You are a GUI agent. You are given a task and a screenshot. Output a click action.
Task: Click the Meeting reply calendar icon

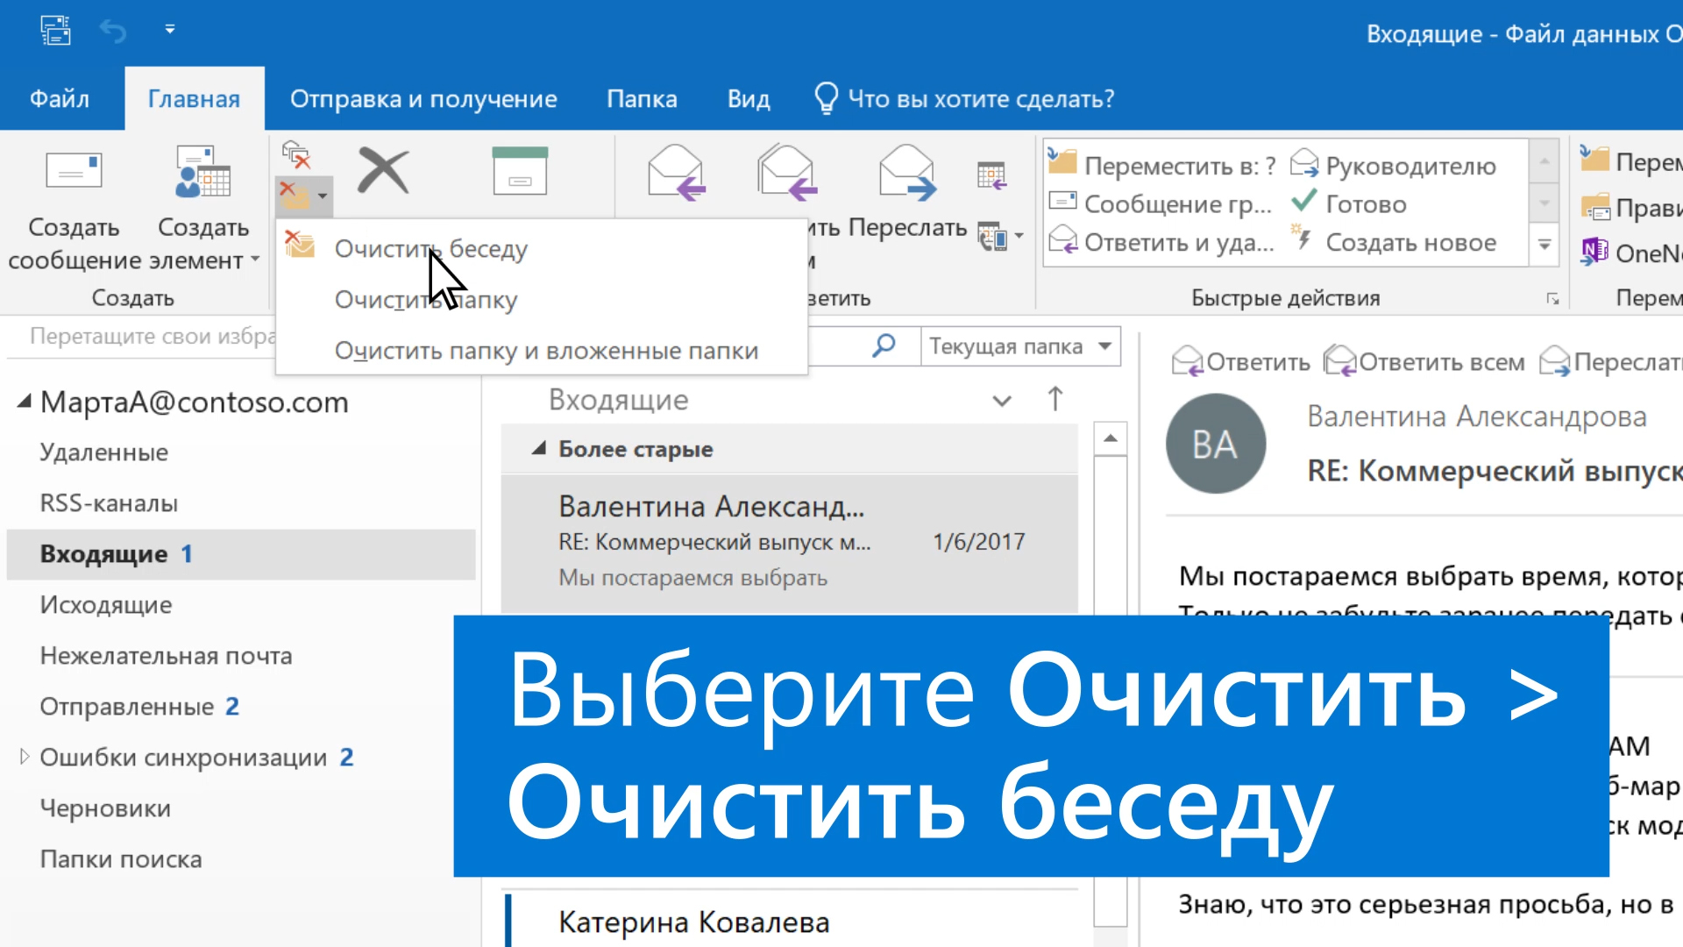[991, 175]
